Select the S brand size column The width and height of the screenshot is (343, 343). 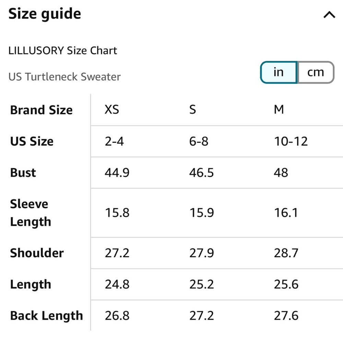(192, 109)
